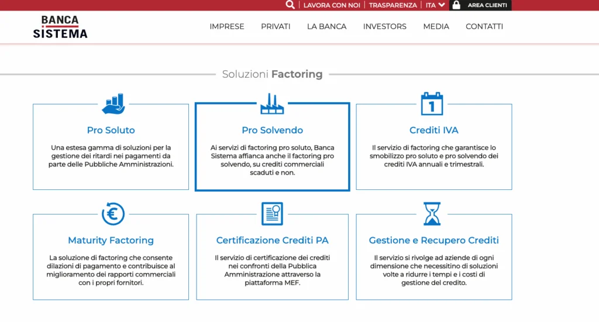Open the CONTATTI page
This screenshot has width=599, height=322.
pos(484,26)
